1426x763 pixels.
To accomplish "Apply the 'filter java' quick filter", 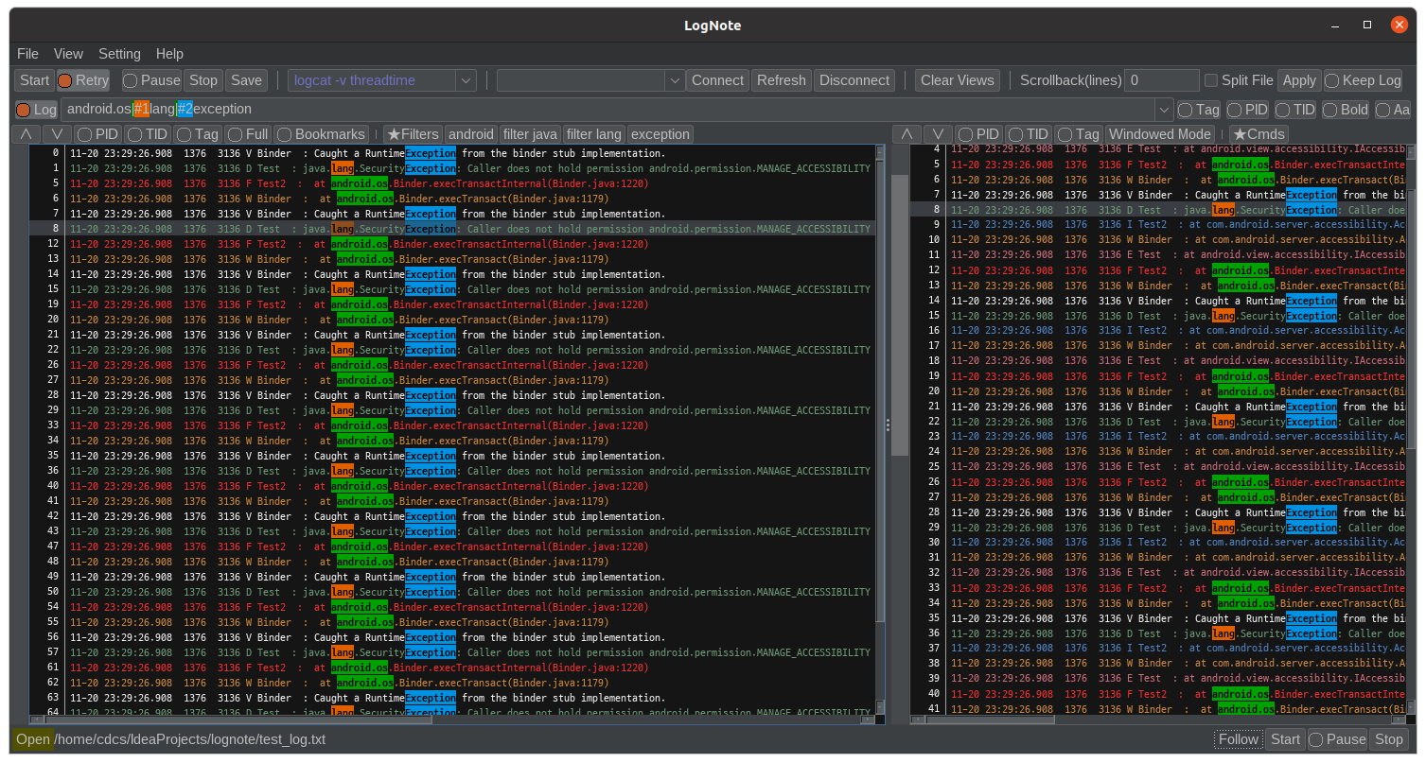I will [x=531, y=134].
